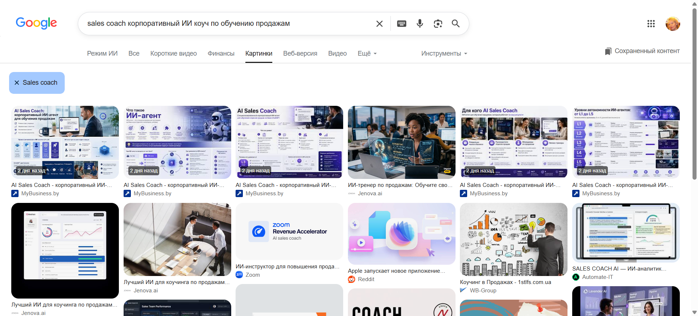
Task: Open the Веб-версия tab
Action: coord(300,53)
